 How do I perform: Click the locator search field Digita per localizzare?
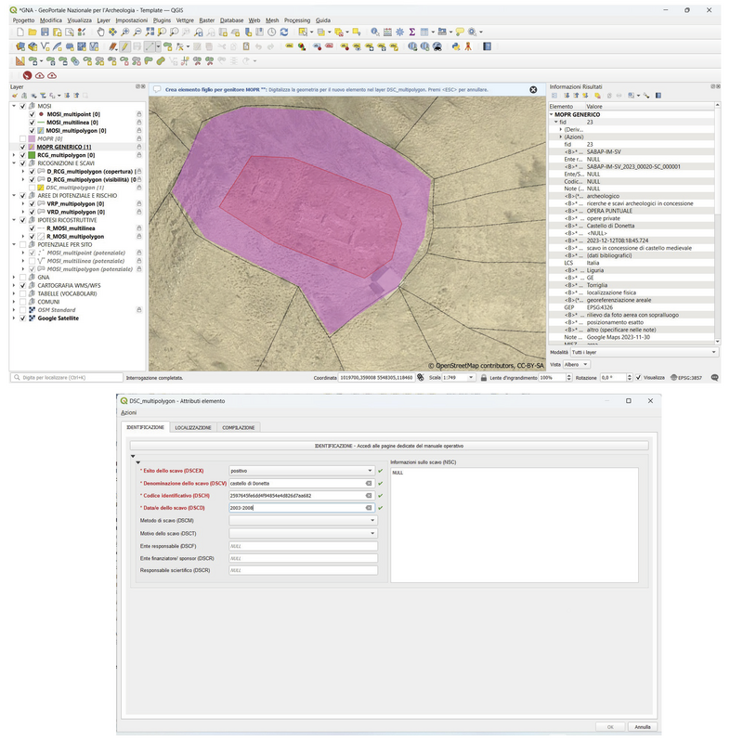(x=67, y=378)
